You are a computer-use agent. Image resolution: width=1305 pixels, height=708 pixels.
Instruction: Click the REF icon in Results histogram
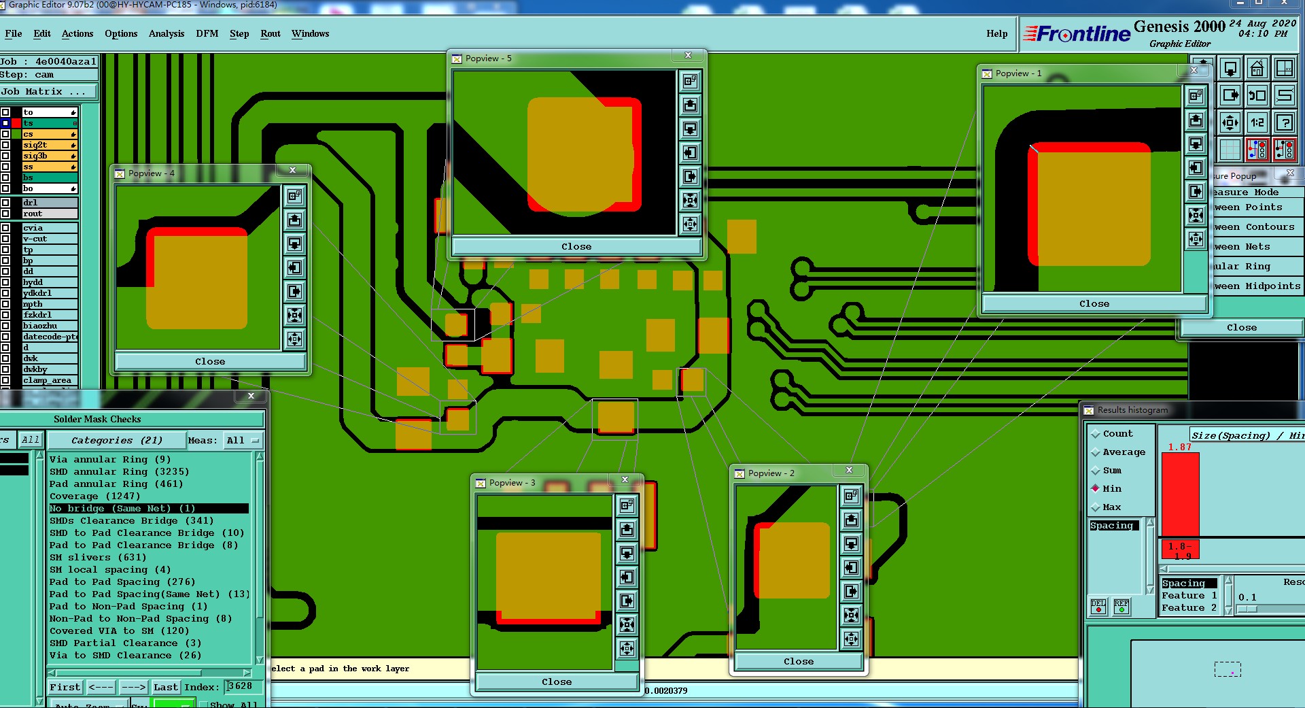pyautogui.click(x=1121, y=607)
